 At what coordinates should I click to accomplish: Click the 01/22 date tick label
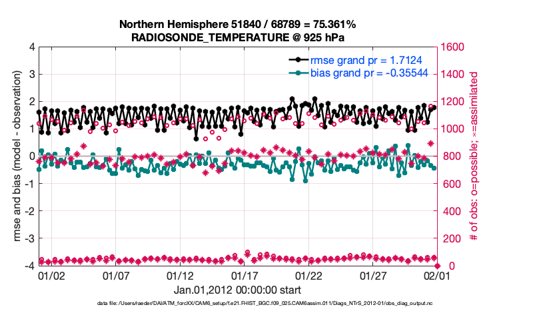tap(308, 275)
